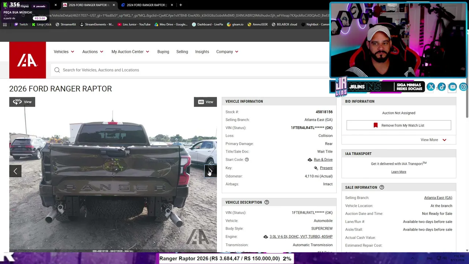Image resolution: width=469 pixels, height=264 pixels.
Task: Click Learn More under IAA Transport
Action: pos(399,172)
